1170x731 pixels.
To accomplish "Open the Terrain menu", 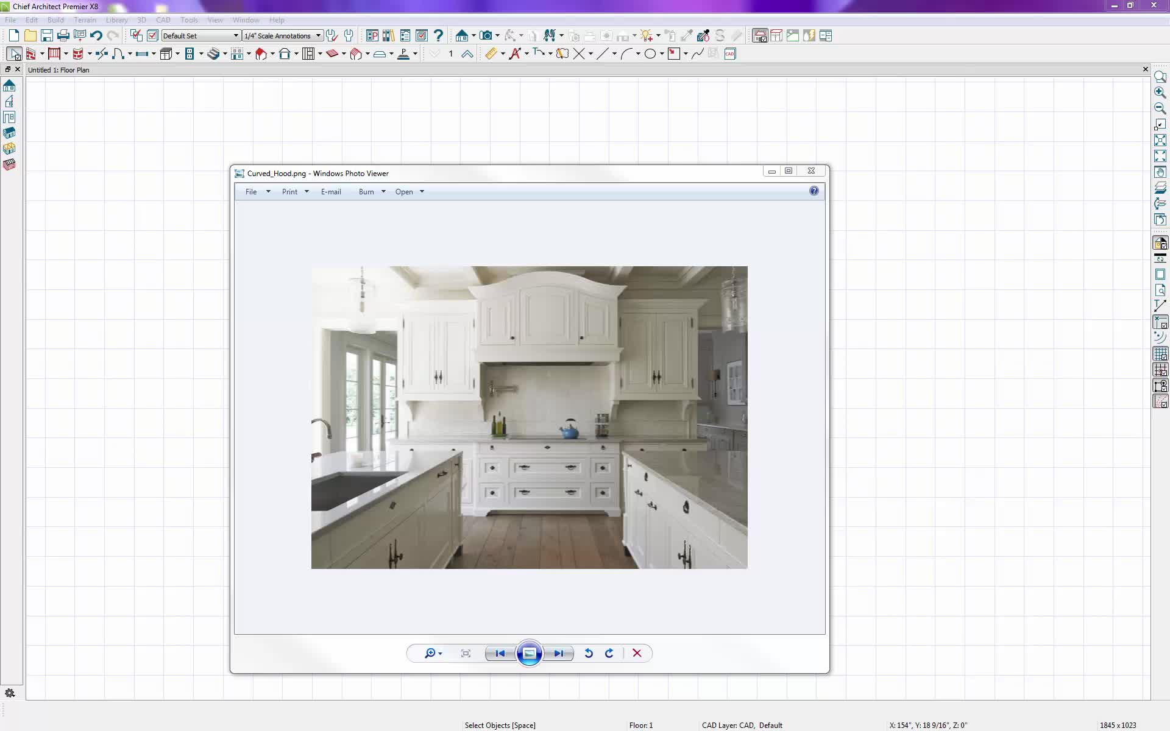I will coord(85,19).
